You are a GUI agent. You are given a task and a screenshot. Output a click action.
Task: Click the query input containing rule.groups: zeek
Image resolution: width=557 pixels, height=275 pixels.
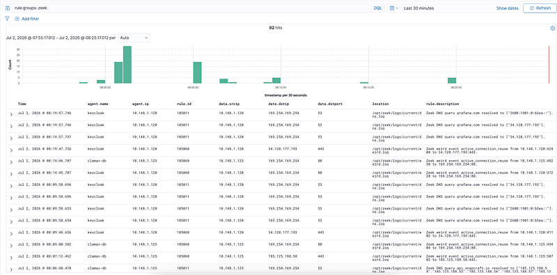[x=192, y=8]
